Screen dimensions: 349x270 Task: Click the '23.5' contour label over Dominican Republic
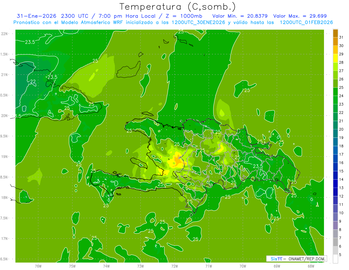click(x=258, y=166)
